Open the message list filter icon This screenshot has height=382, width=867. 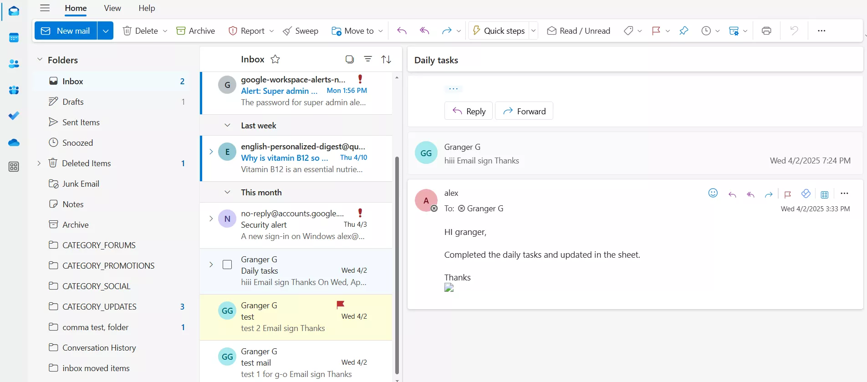[368, 59]
